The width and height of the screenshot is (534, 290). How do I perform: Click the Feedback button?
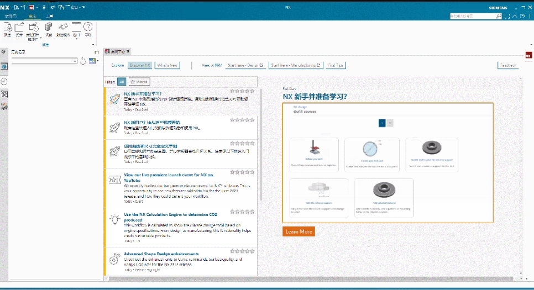coord(509,65)
